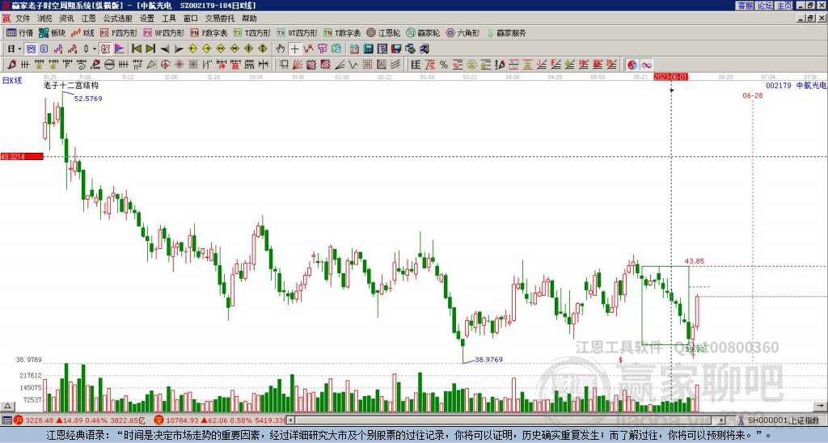This screenshot has height=443, width=828.
Task: Open the 交易委托 menu
Action: click(x=220, y=19)
